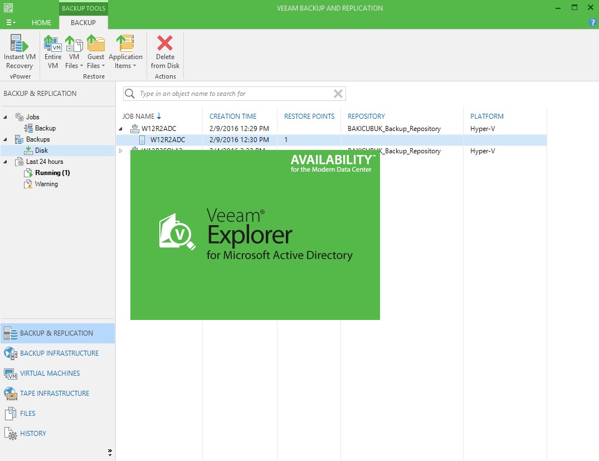This screenshot has width=599, height=461.
Task: Open the help question mark icon
Action: [593, 22]
